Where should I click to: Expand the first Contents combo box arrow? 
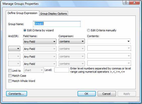[x=128, y=41]
